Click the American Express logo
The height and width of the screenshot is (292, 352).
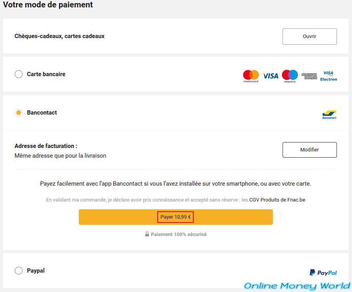pyautogui.click(x=309, y=76)
